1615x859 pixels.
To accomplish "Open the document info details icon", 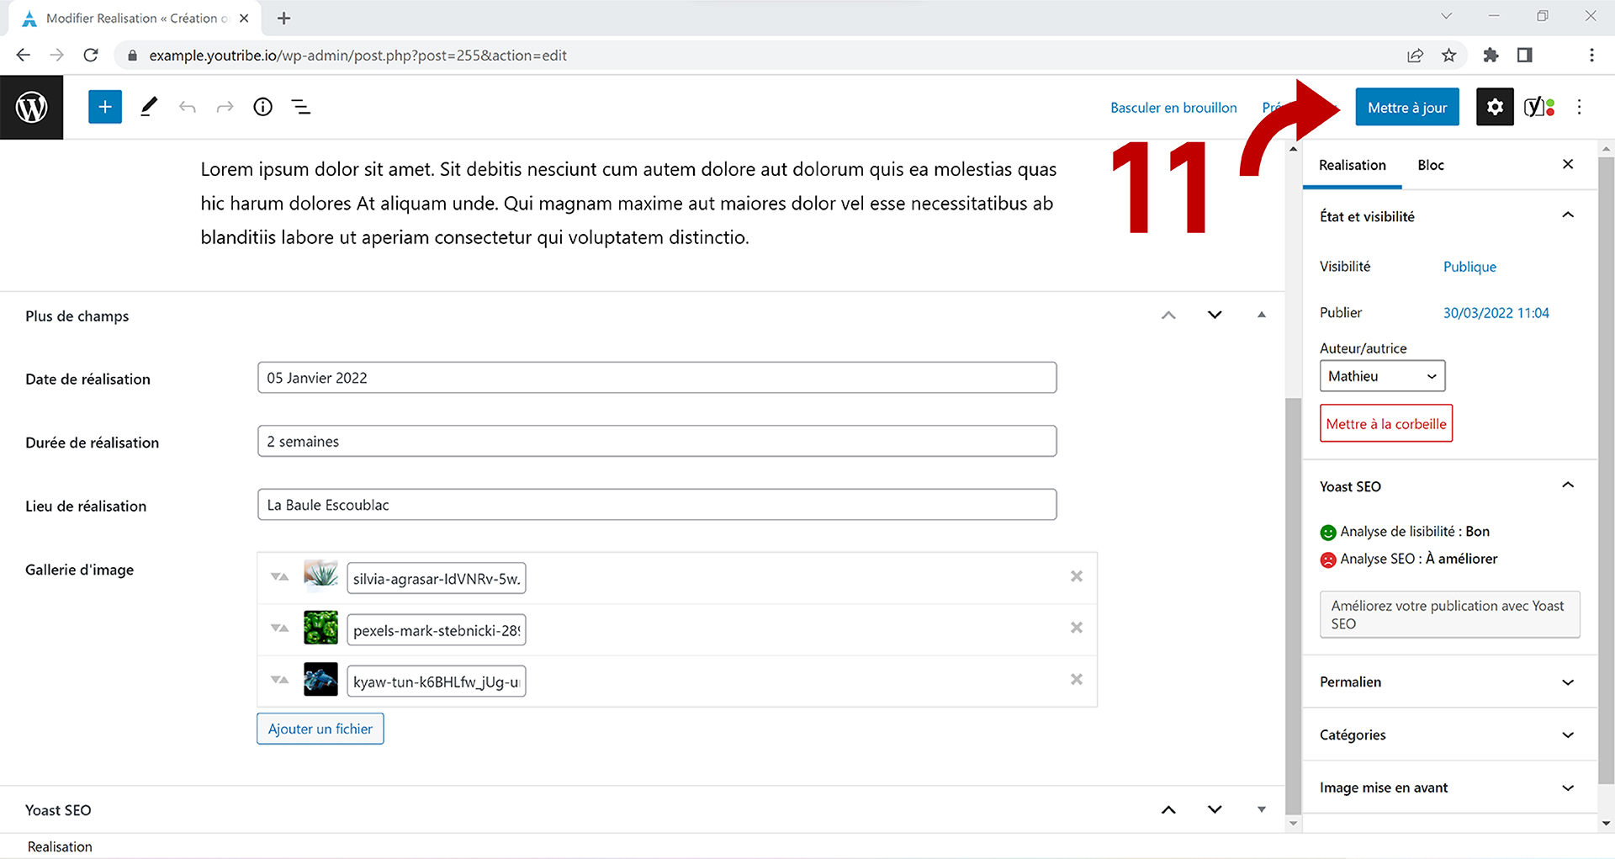I will (263, 107).
